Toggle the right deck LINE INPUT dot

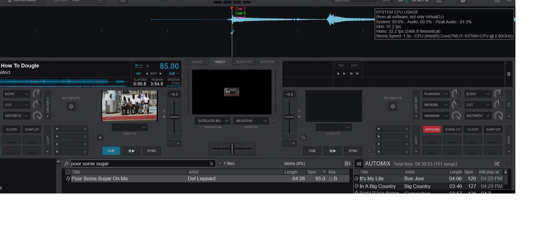(x=416, y=116)
